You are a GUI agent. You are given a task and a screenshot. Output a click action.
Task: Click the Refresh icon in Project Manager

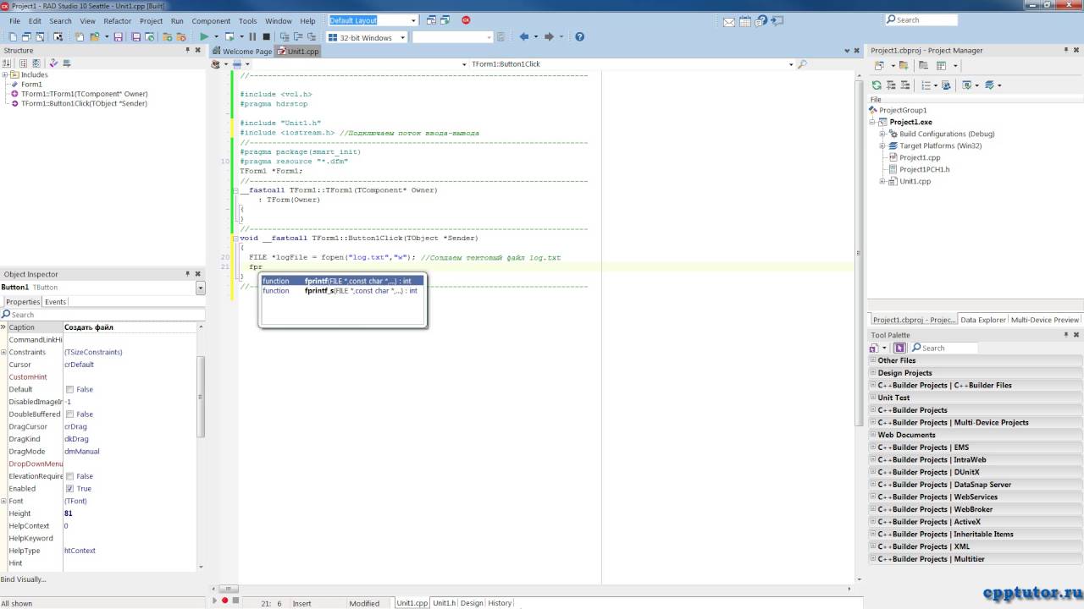tap(877, 85)
